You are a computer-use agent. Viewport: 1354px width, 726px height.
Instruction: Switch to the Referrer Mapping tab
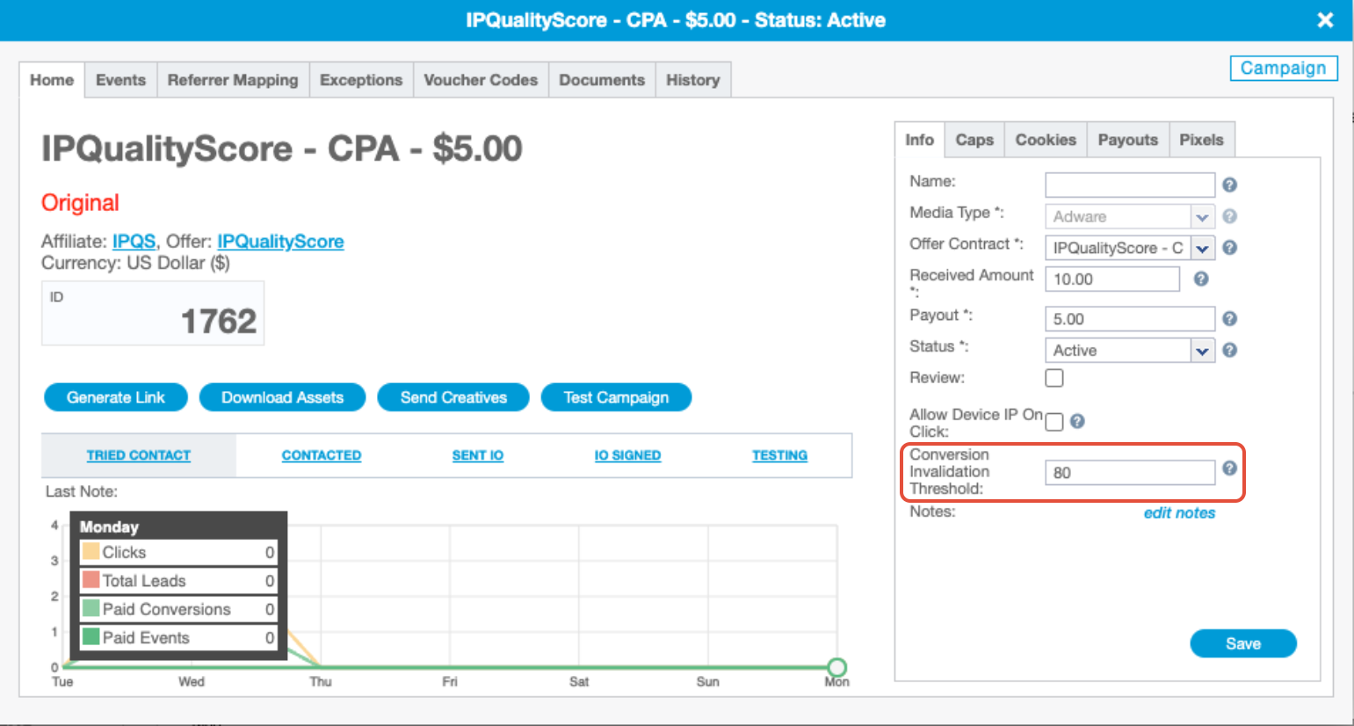pyautogui.click(x=233, y=80)
